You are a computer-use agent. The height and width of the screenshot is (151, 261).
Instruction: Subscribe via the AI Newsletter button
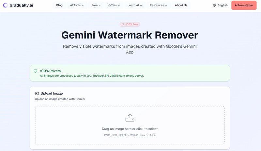click(x=244, y=5)
